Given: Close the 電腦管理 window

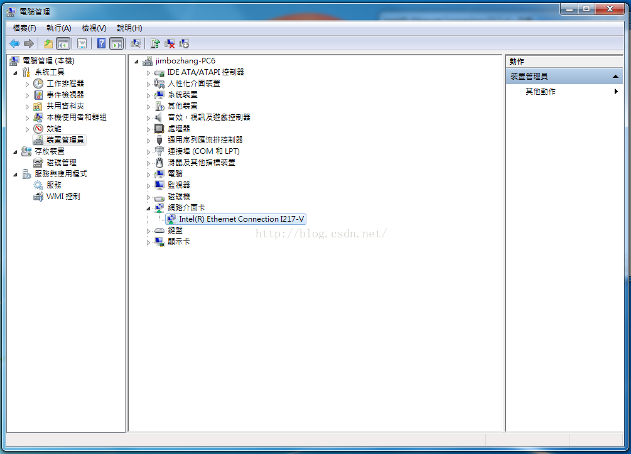Looking at the screenshot, I should click(610, 9).
